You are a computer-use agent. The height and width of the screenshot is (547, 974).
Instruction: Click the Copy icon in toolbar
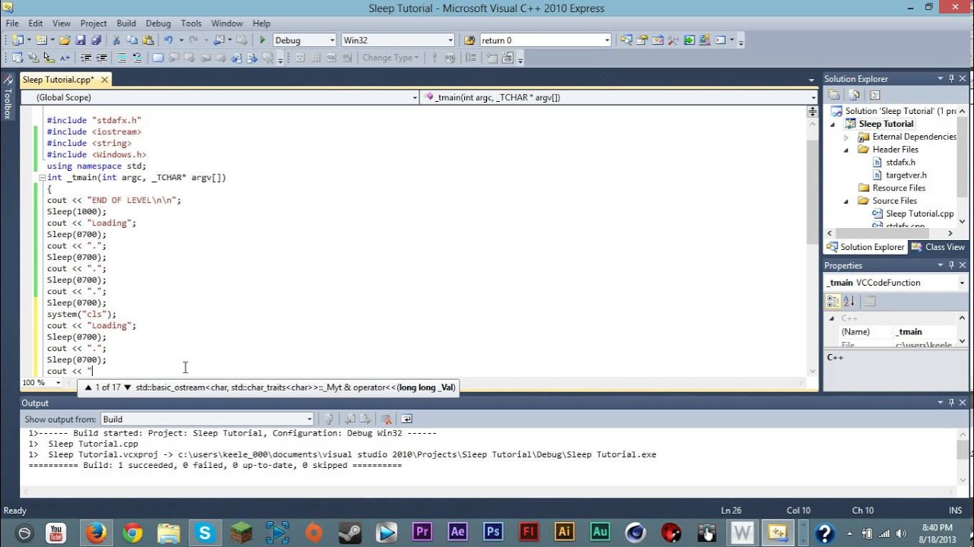click(132, 40)
